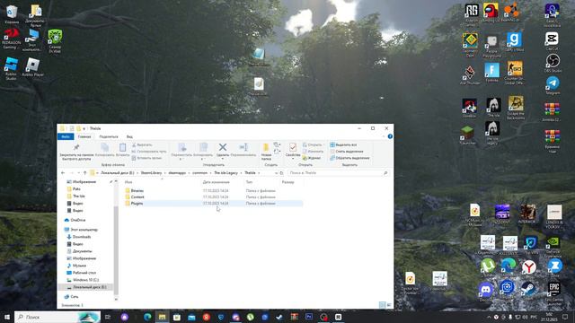Viewport: 575px width, 323px height.
Task: Open OBS Studio desktop shortcut
Action: point(553,63)
